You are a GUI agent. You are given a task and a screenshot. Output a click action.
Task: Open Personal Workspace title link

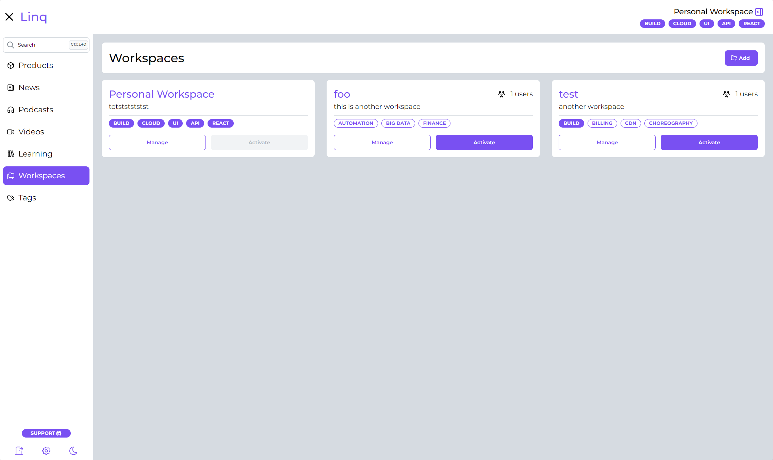[162, 94]
